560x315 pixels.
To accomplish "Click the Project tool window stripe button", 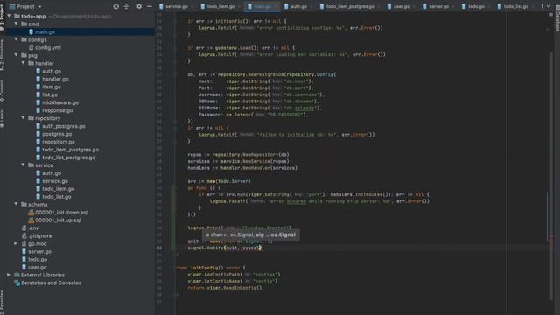I will click(x=3, y=17).
